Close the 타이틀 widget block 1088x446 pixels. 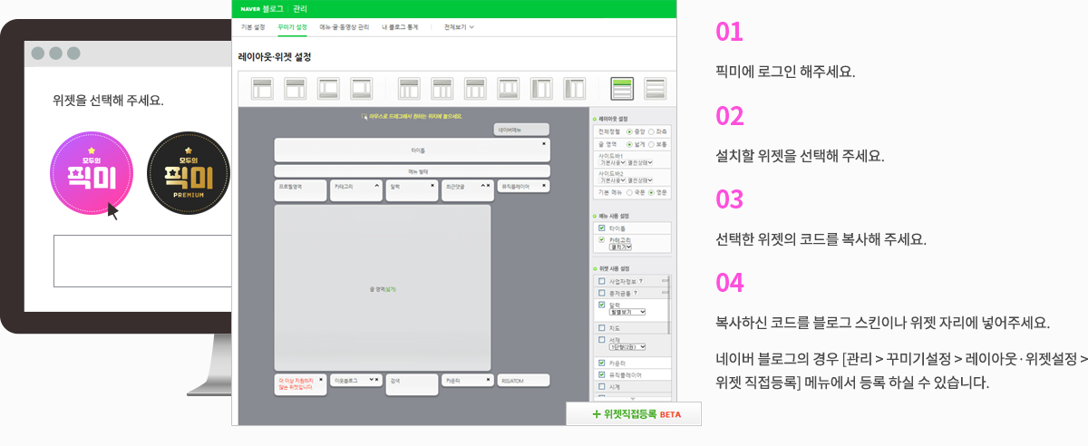544,143
